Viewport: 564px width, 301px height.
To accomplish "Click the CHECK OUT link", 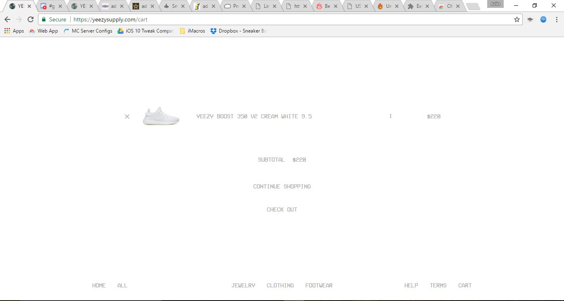I will click(x=282, y=209).
